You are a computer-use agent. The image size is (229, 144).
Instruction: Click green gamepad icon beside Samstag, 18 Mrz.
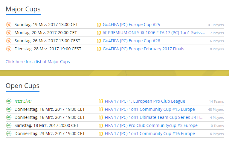pyautogui.click(x=8, y=125)
